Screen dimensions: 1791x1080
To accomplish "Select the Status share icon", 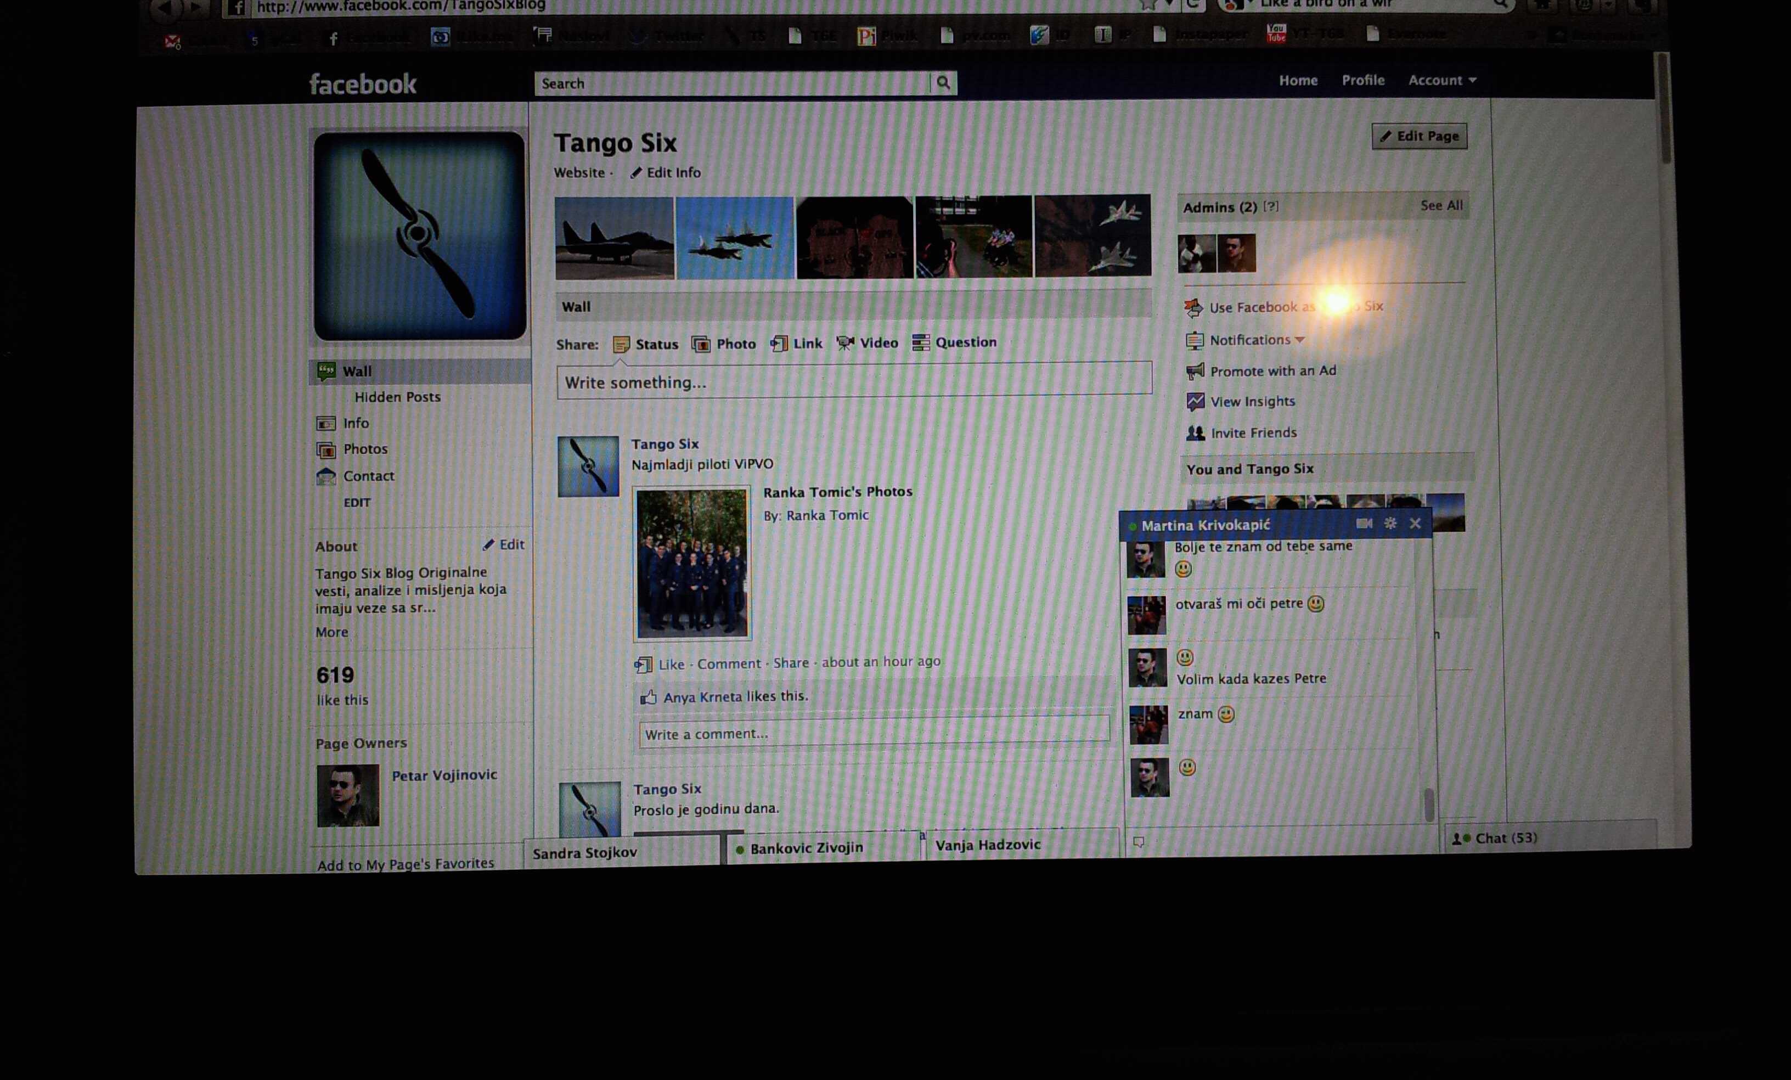I will pyautogui.click(x=621, y=345).
